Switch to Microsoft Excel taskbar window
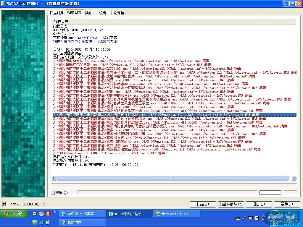The height and width of the screenshot is (227, 303). tap(177, 214)
